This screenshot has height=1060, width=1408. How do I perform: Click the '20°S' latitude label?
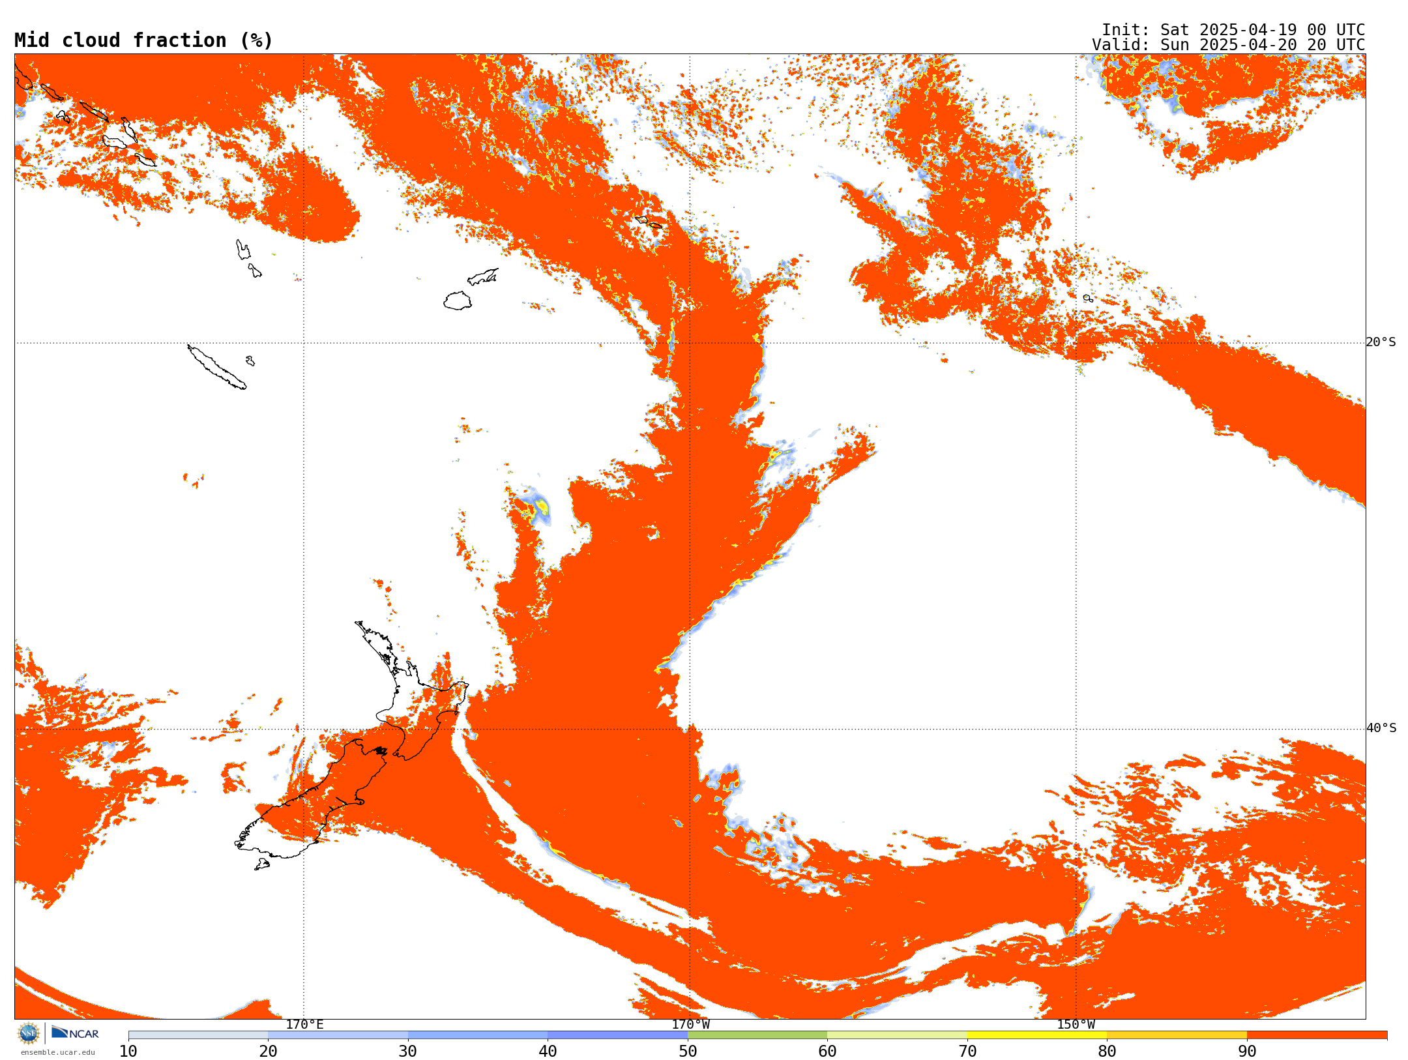point(1381,342)
